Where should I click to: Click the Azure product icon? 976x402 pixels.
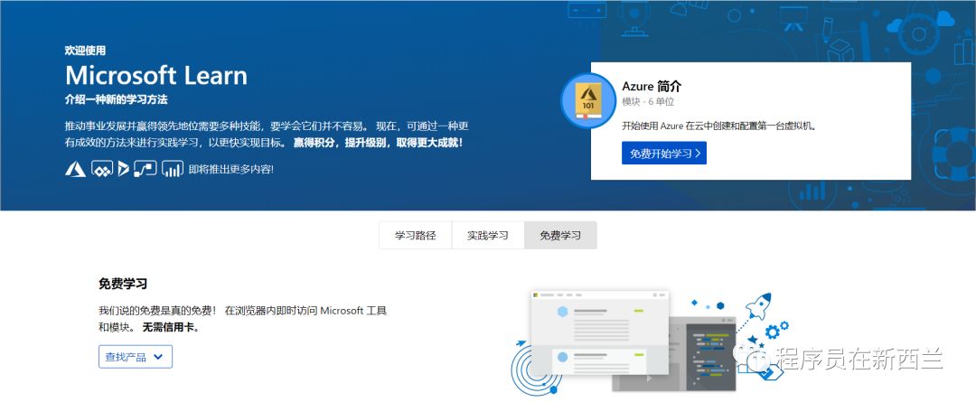[x=75, y=169]
